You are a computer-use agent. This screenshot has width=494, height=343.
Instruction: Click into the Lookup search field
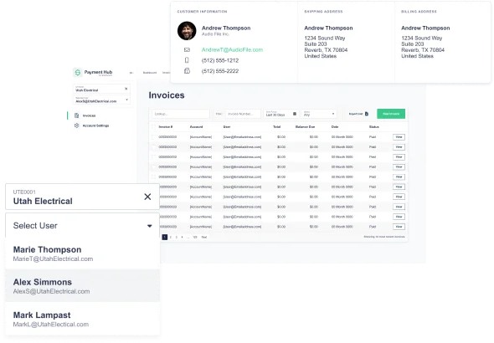(x=181, y=114)
